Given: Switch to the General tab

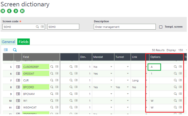Looking at the screenshot, I should click(x=8, y=42).
